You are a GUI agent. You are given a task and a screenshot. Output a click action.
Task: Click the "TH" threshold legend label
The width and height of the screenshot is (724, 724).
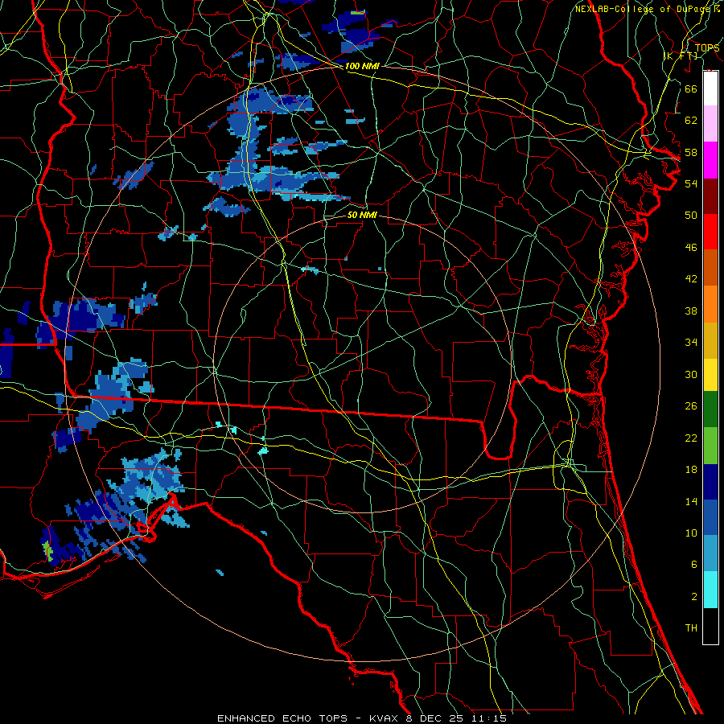pos(691,628)
